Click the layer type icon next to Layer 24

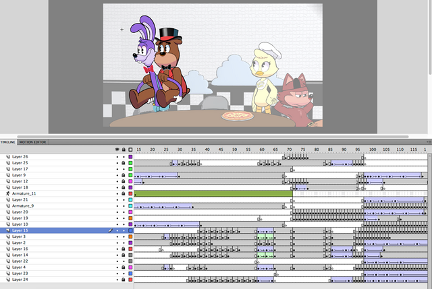point(8,280)
